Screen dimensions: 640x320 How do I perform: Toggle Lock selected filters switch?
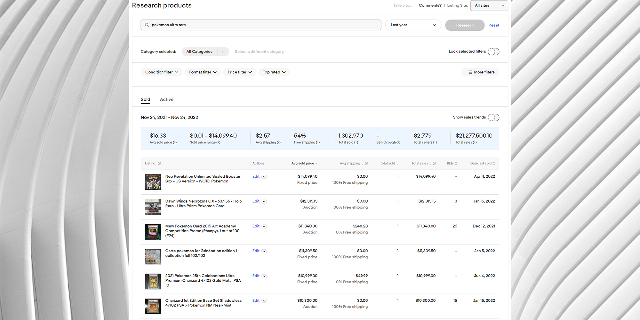click(x=493, y=52)
